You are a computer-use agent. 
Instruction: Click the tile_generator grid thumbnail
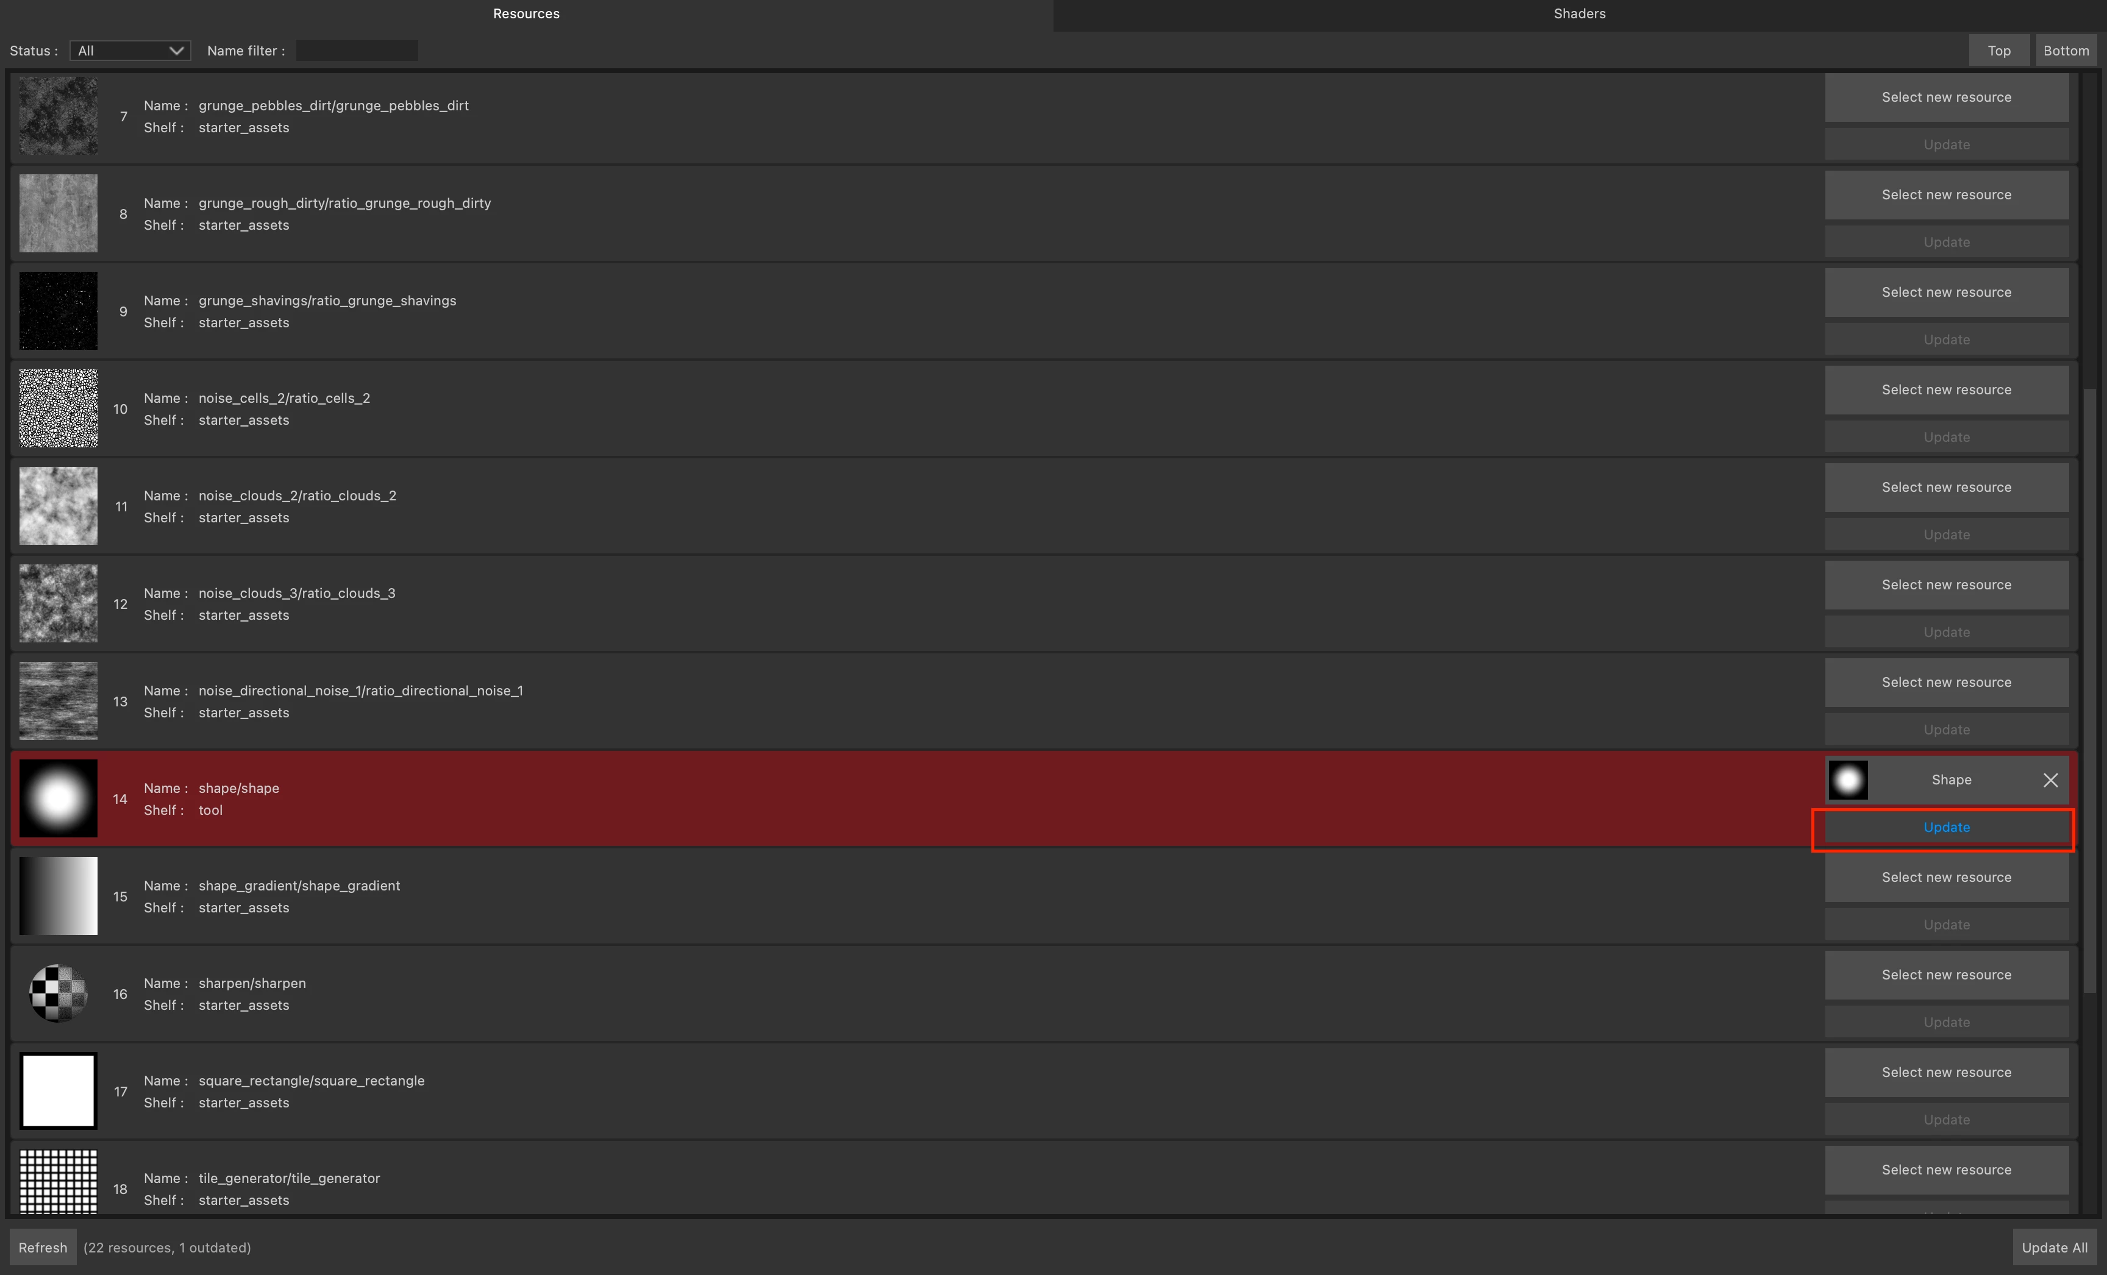58,1181
